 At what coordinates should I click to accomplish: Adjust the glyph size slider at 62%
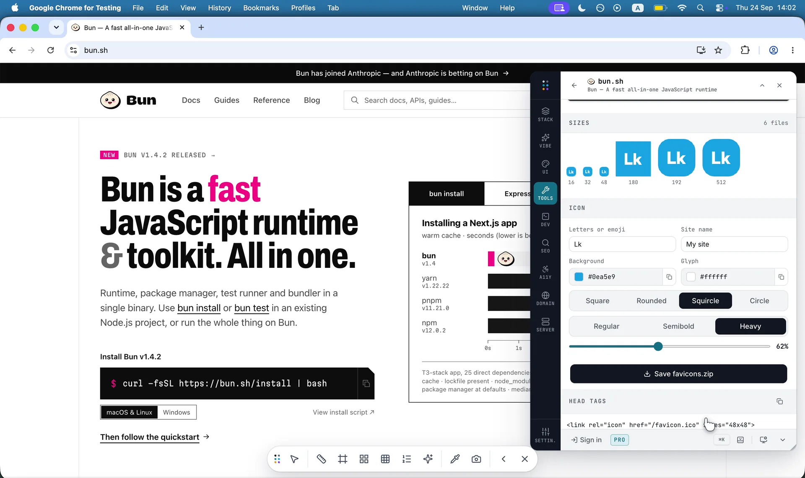[658, 347]
